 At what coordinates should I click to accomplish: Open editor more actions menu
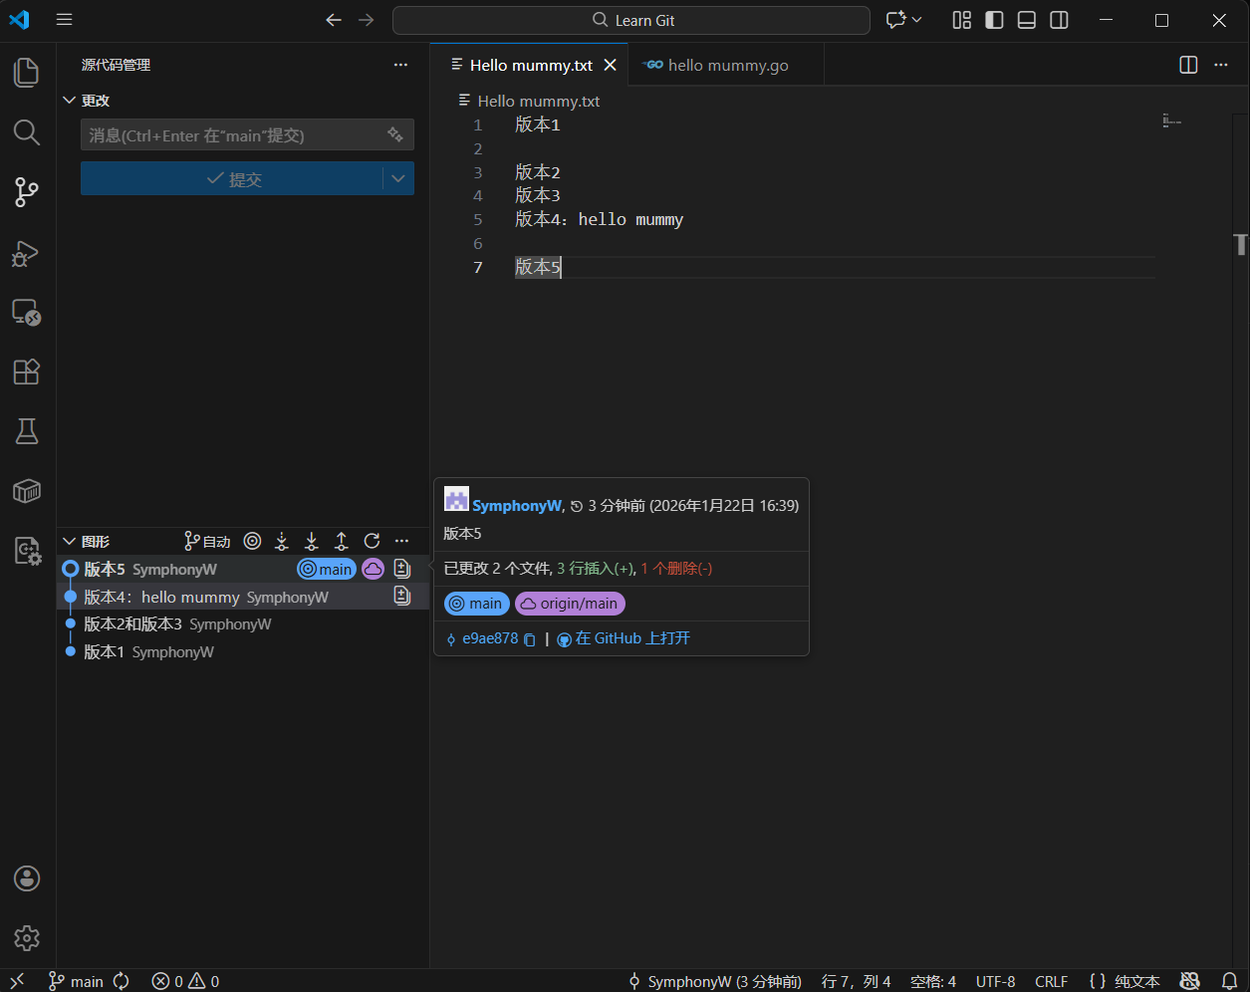coord(1221,65)
